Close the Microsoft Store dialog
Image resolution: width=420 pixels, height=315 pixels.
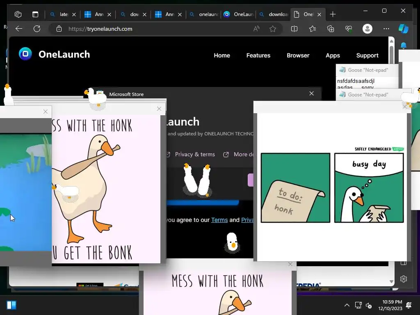click(311, 94)
